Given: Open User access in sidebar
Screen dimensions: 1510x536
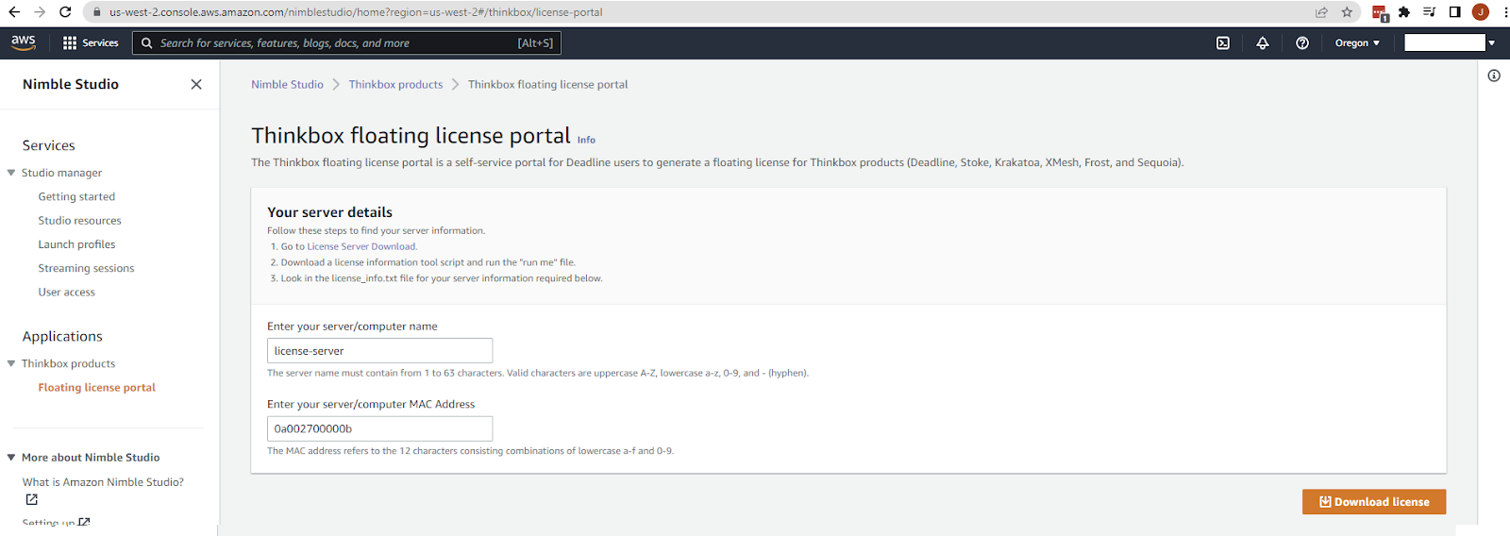Looking at the screenshot, I should 66,292.
